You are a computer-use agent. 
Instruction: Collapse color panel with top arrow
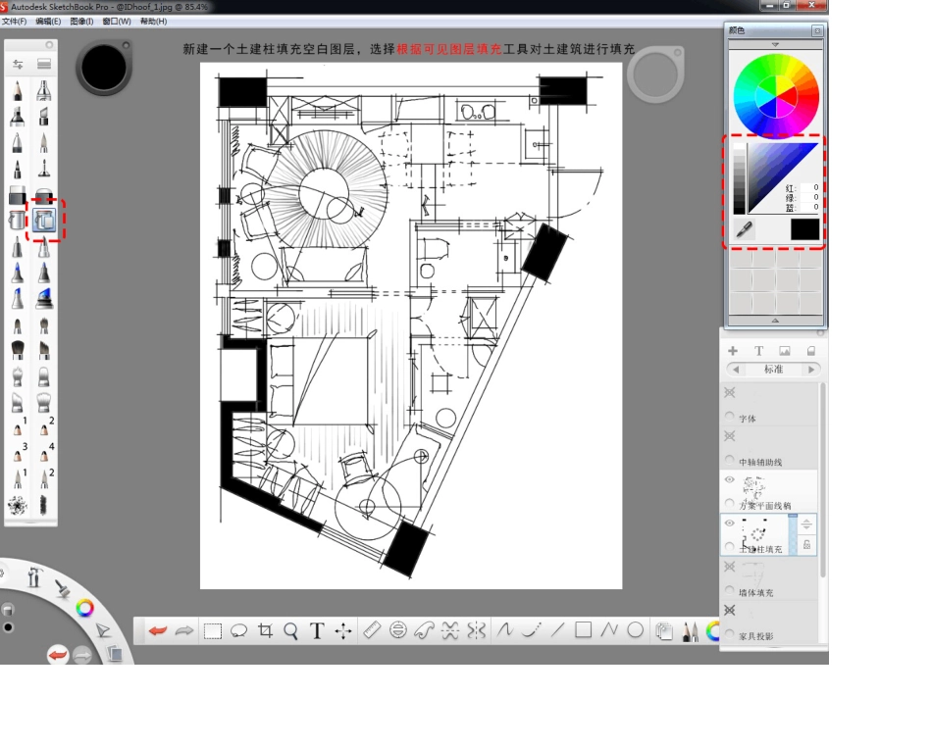click(x=775, y=44)
